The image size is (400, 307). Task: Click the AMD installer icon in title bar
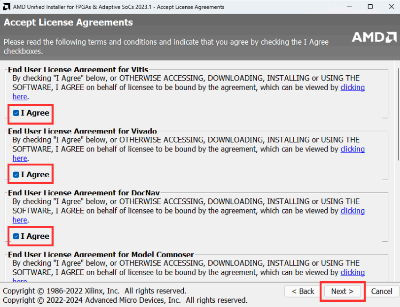coord(6,7)
